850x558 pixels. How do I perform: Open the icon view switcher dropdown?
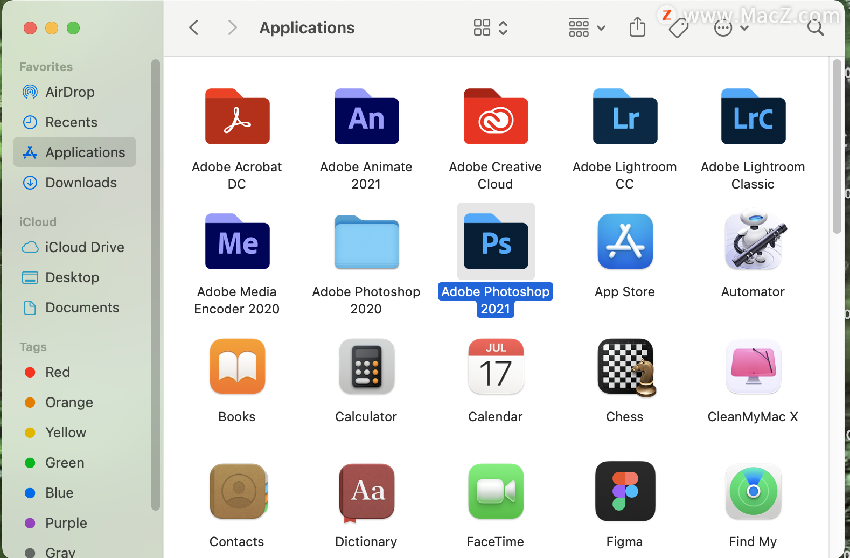(490, 27)
